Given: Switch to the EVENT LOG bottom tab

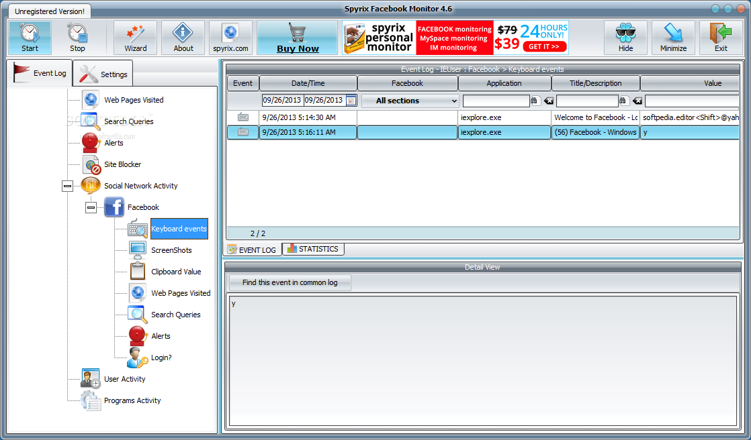Looking at the screenshot, I should coord(253,250).
